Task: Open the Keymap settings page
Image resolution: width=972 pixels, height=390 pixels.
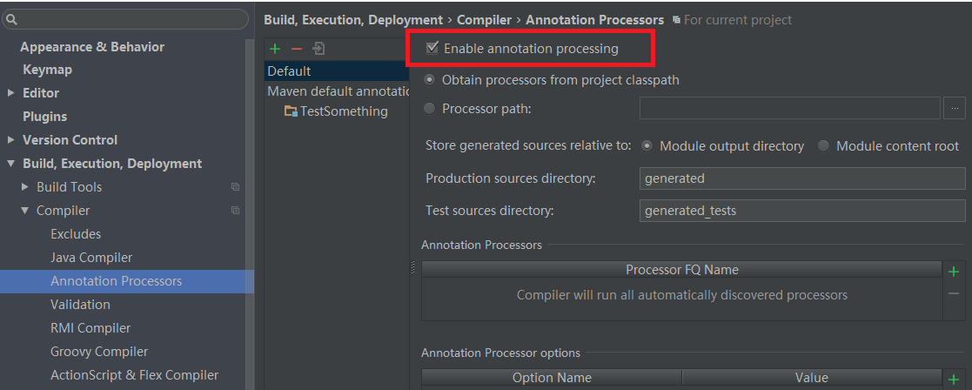Action: (47, 70)
